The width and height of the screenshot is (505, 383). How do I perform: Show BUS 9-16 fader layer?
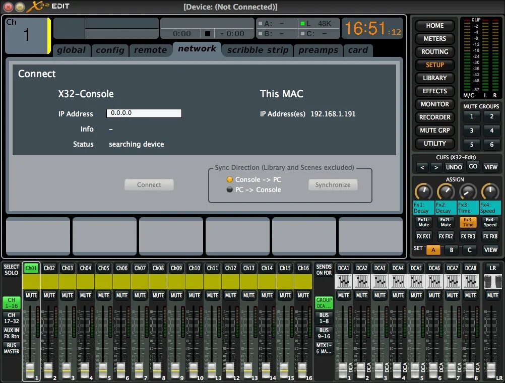tap(324, 333)
